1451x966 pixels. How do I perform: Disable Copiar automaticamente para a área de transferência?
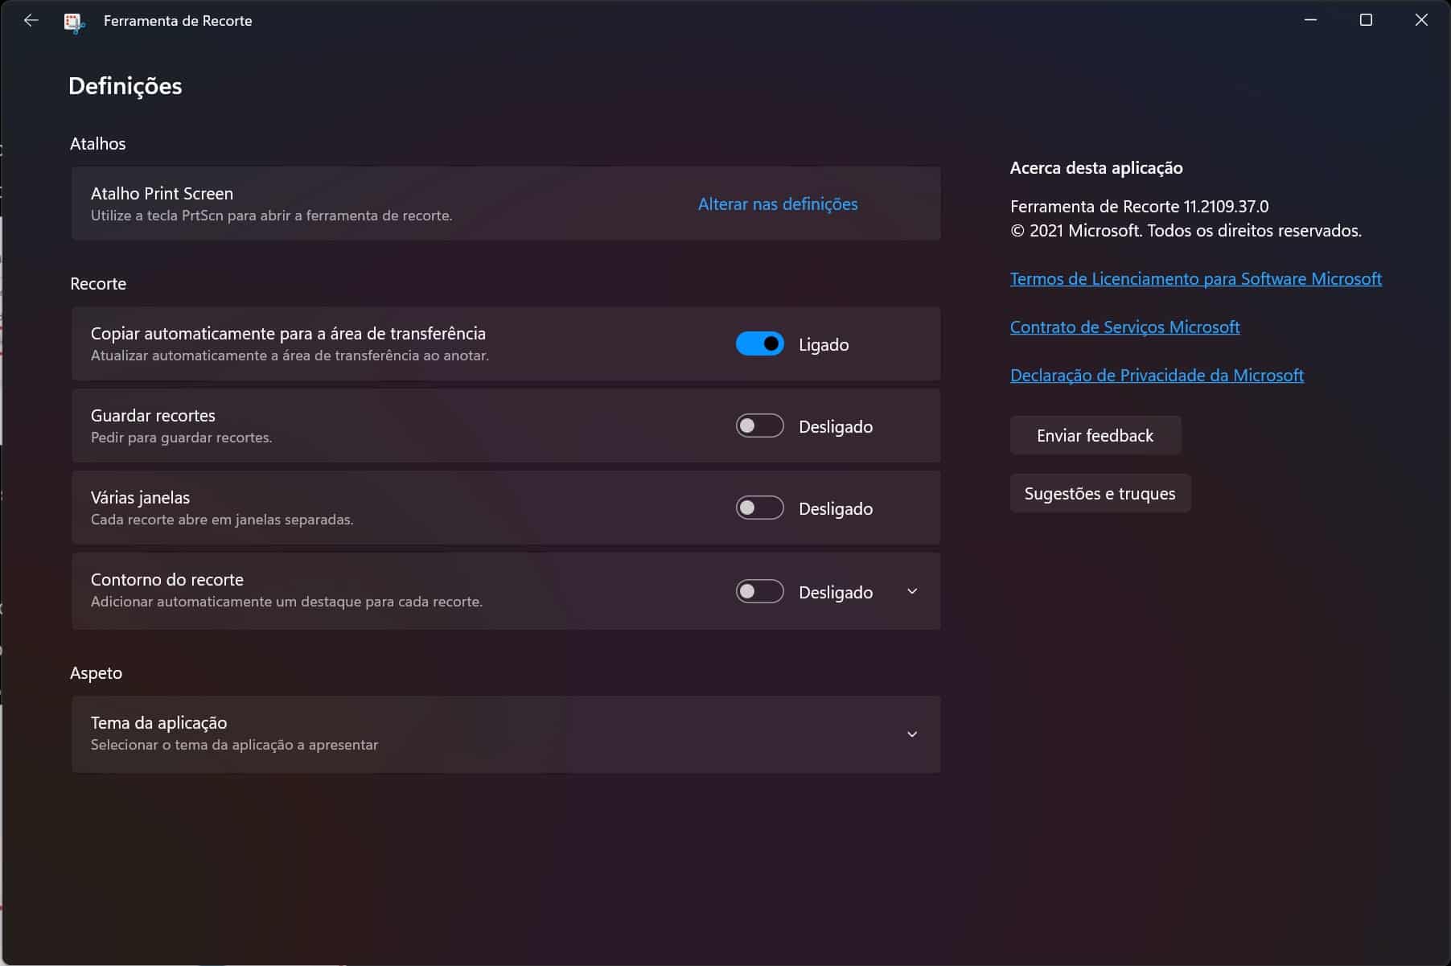click(x=759, y=344)
